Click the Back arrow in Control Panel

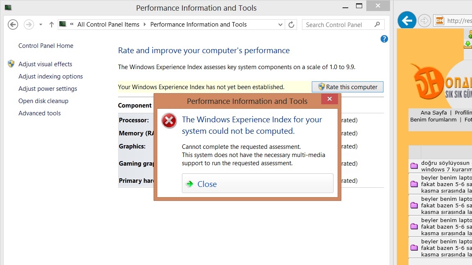[13, 25]
